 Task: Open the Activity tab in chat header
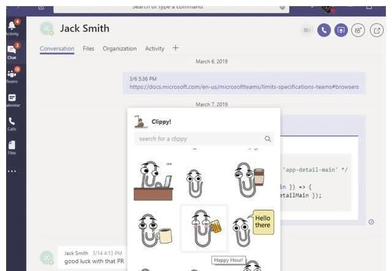click(x=154, y=48)
